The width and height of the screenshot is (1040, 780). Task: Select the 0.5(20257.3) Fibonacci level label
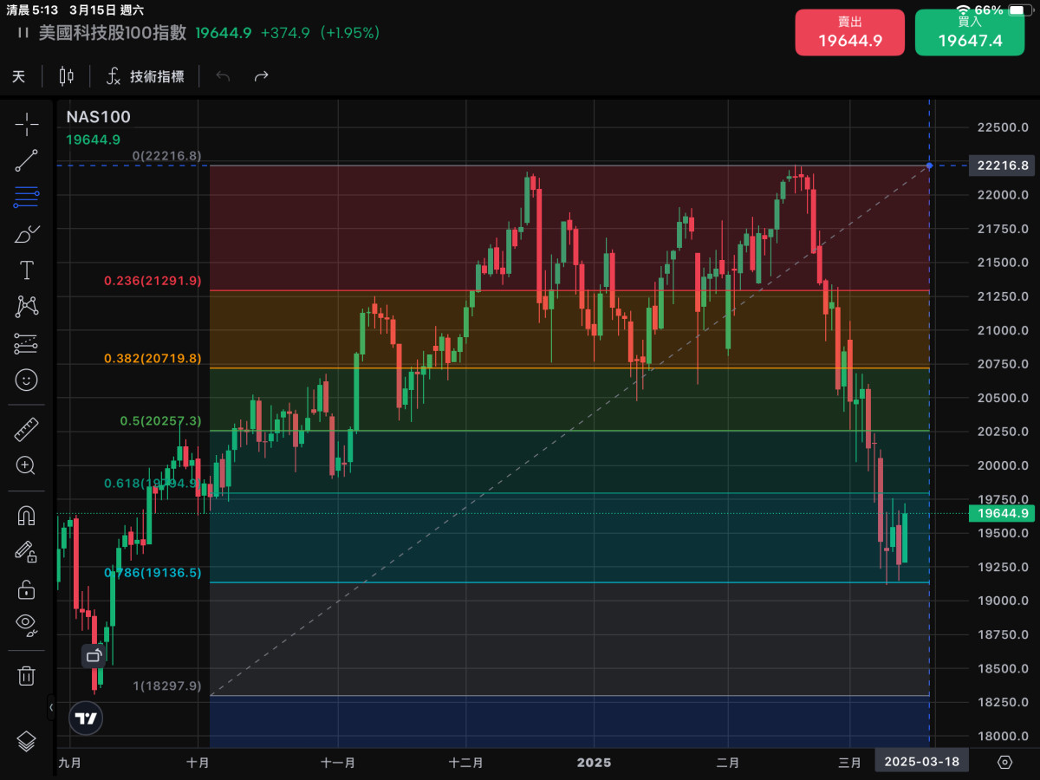tap(160, 421)
